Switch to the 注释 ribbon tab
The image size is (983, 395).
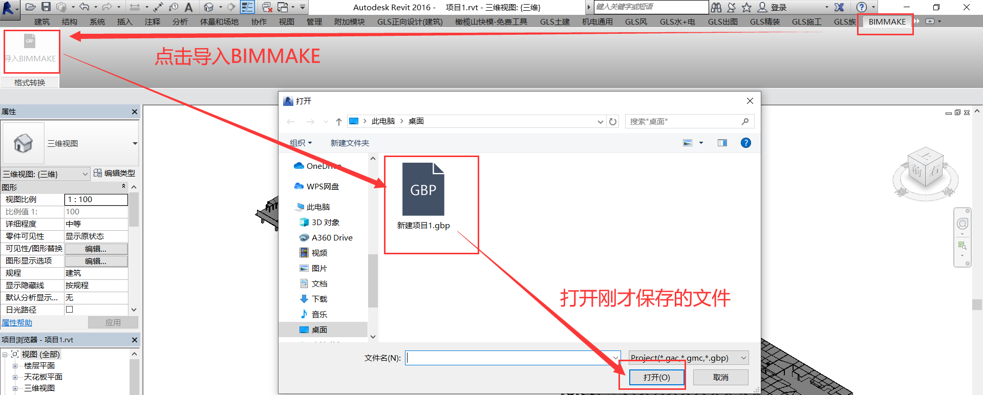pyautogui.click(x=153, y=21)
